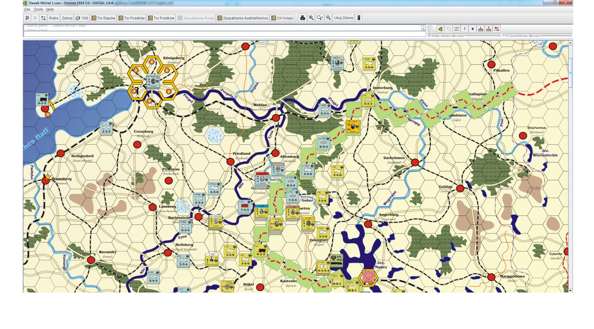This screenshot has width=594, height=329.
Task: Select the 5-4-5 counter at the bottom
Action: [x=153, y=277]
